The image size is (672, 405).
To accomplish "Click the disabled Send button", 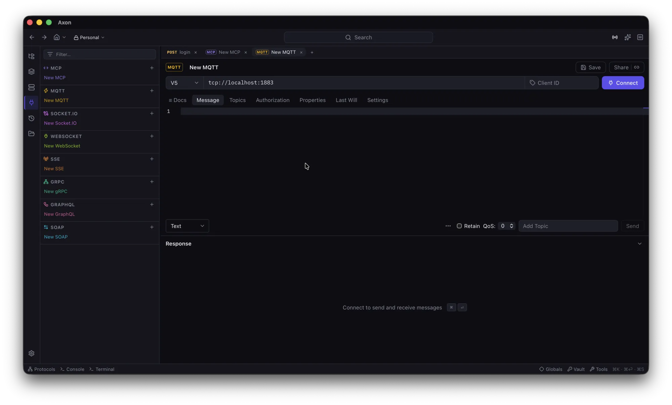I will coord(632,226).
